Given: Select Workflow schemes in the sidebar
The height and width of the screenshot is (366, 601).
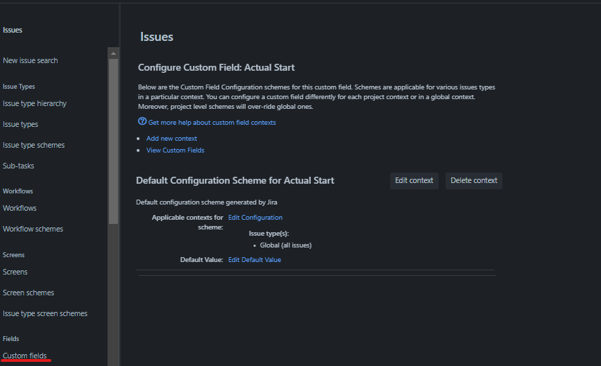Looking at the screenshot, I should (x=33, y=229).
